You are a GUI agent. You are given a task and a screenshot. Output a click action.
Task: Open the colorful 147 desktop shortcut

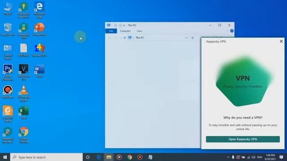coord(39,50)
